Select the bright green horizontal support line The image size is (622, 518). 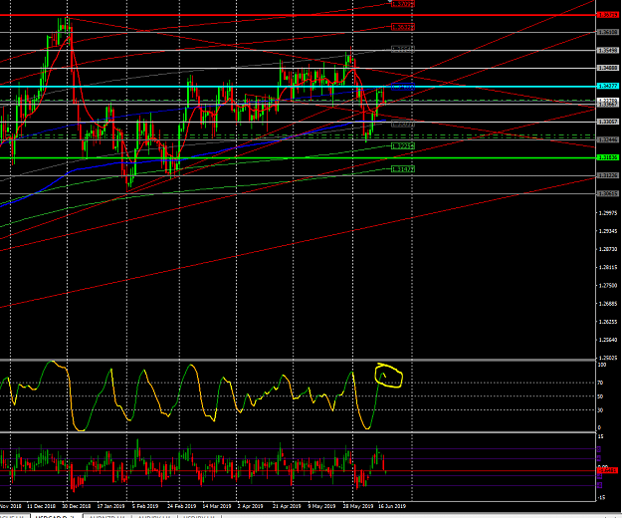click(298, 158)
